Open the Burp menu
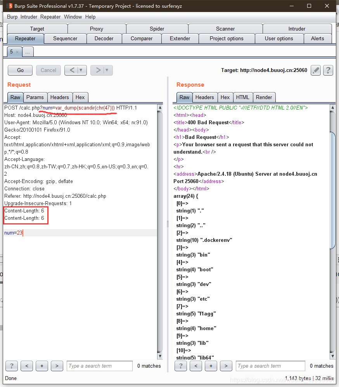 coord(12,17)
